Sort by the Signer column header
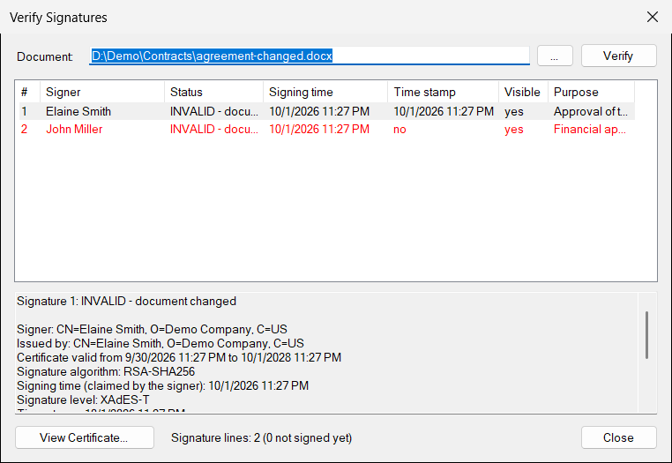The height and width of the screenshot is (463, 672). point(102,93)
